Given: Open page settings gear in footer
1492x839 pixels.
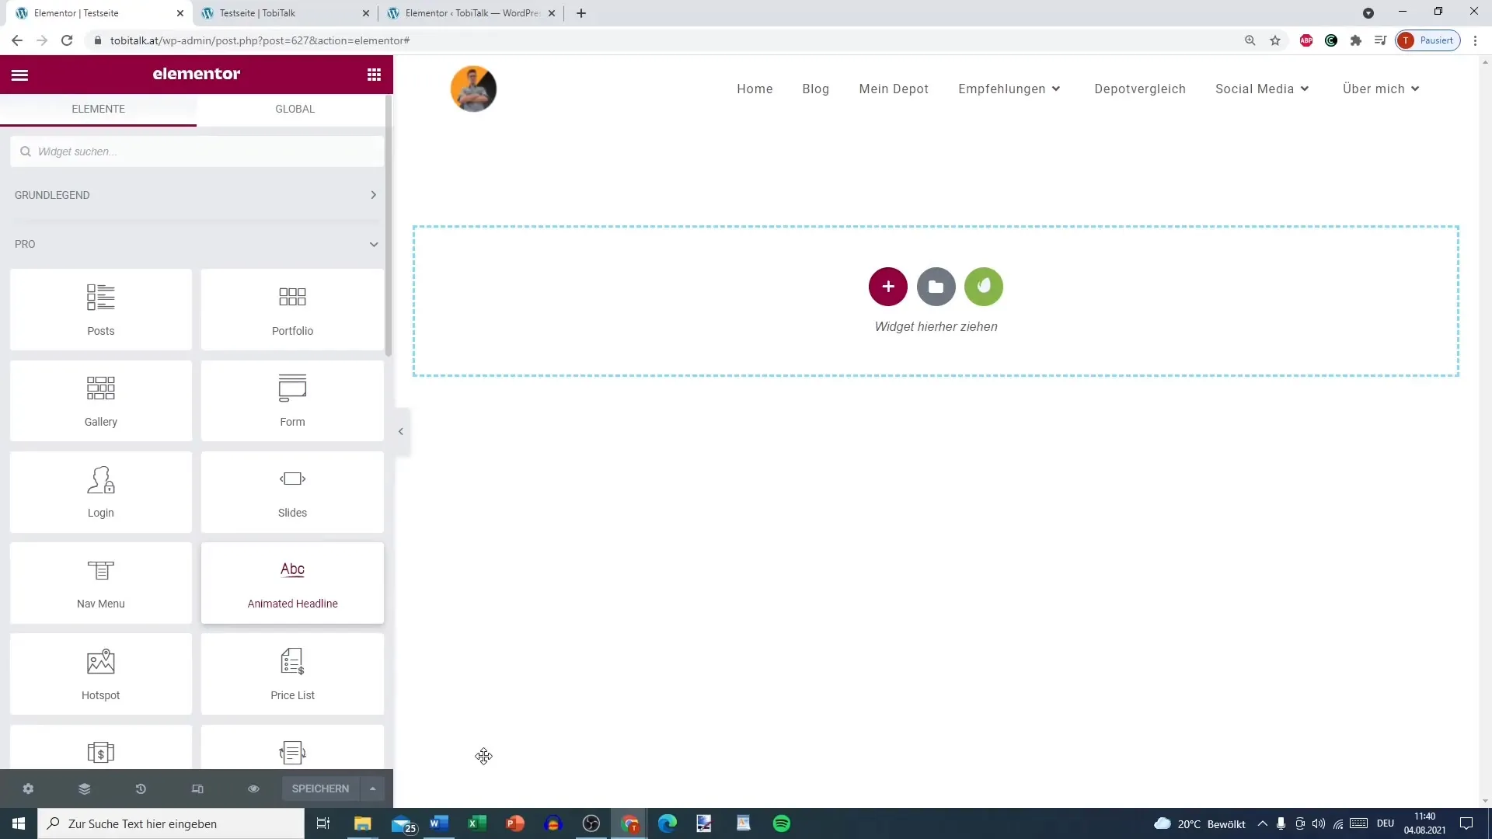Looking at the screenshot, I should 28,789.
